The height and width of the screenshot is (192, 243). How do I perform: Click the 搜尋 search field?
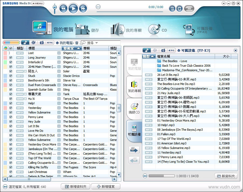(101, 43)
